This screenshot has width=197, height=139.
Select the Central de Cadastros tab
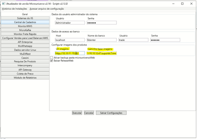pos(25,22)
